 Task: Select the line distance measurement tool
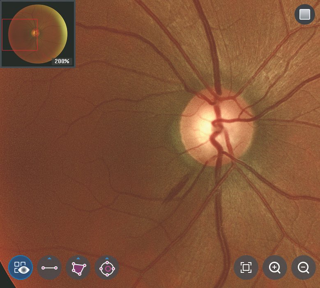49,268
